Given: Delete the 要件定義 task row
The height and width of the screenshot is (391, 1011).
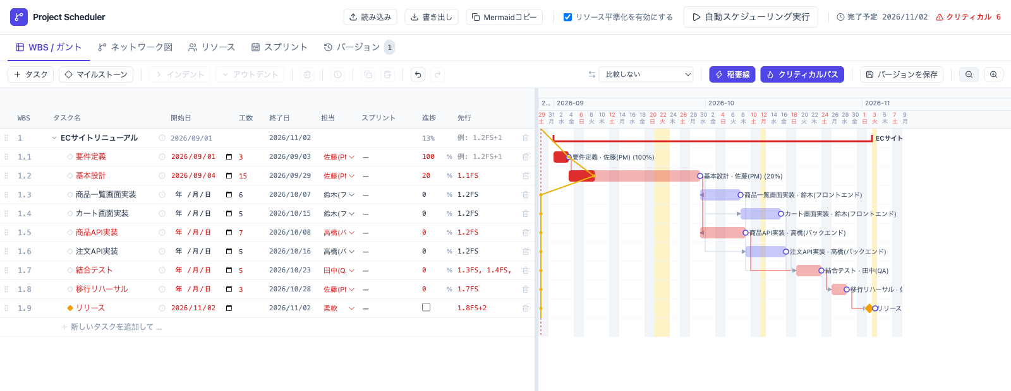Looking at the screenshot, I should tap(526, 156).
